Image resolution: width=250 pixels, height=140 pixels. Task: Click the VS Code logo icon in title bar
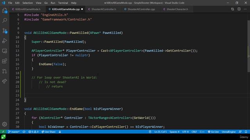tap(4, 3)
